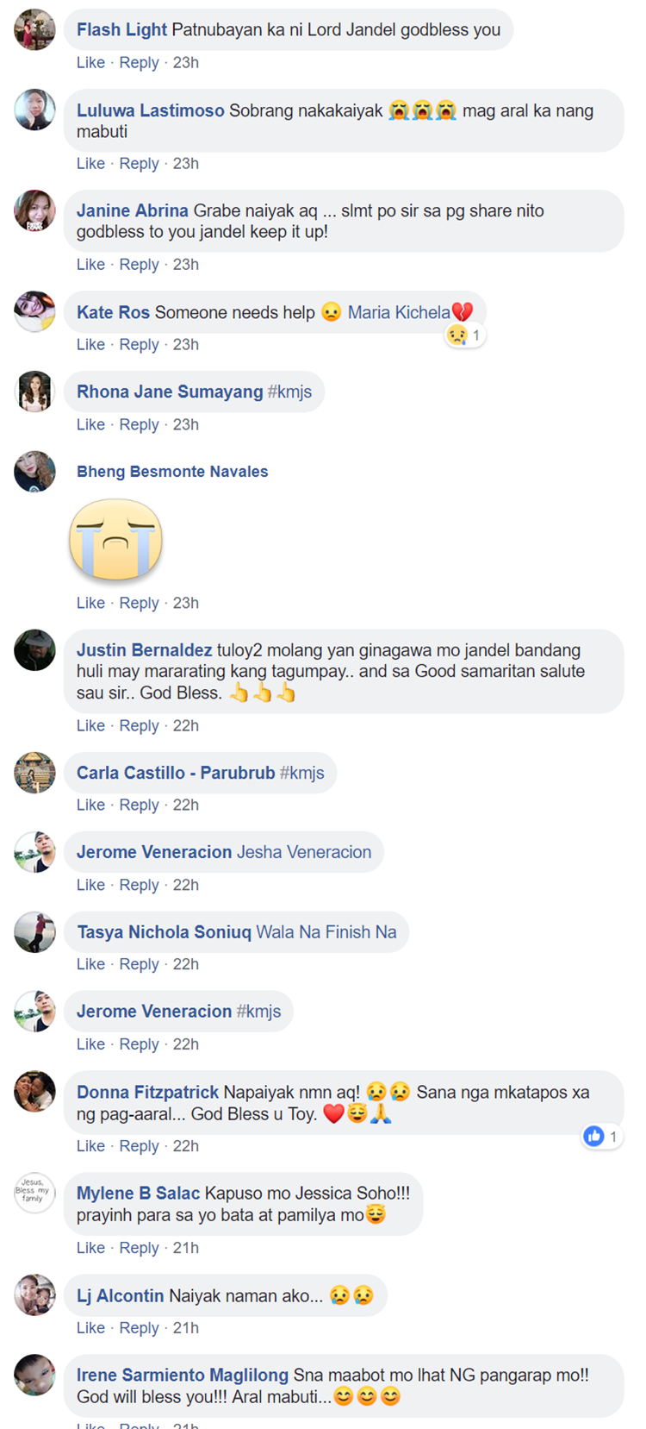
Task: Open Rhona Jane Sumayang's avatar
Action: [x=34, y=392]
